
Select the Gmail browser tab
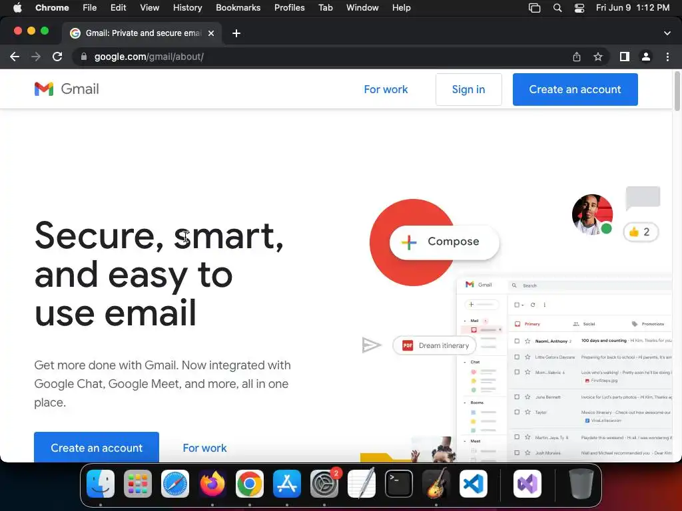pos(141,33)
